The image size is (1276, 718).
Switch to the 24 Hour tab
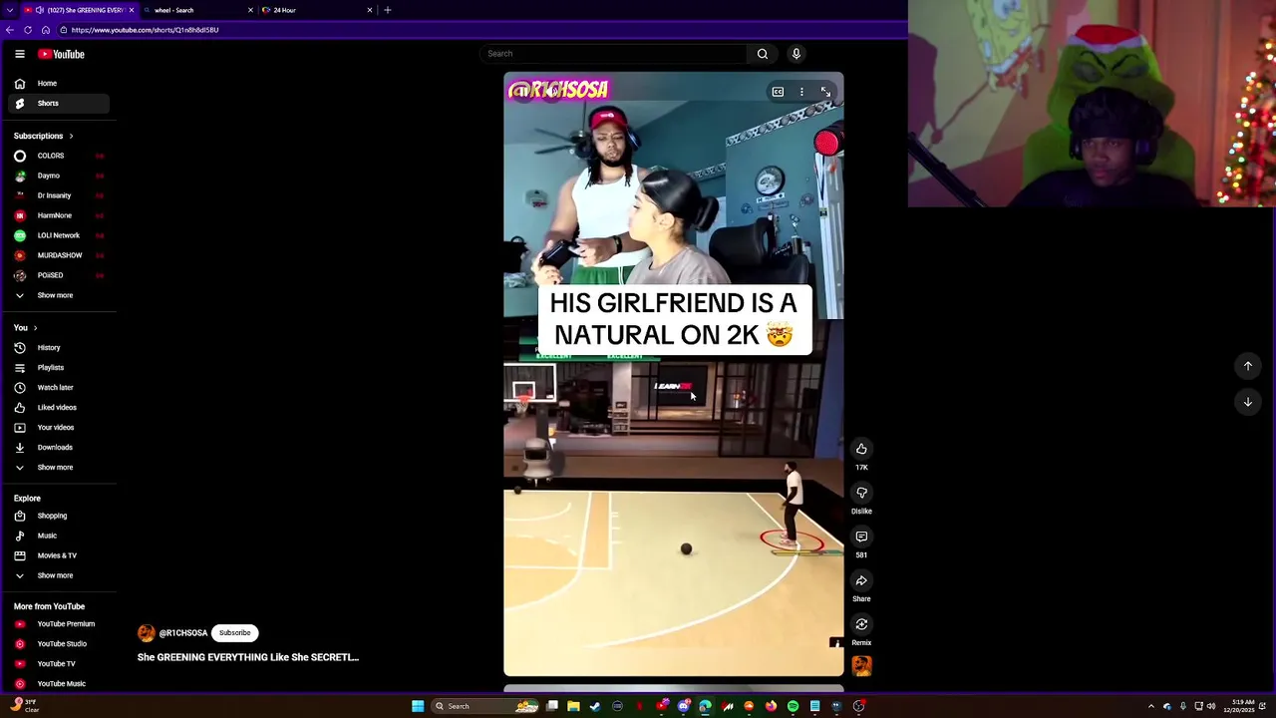tap(314, 10)
